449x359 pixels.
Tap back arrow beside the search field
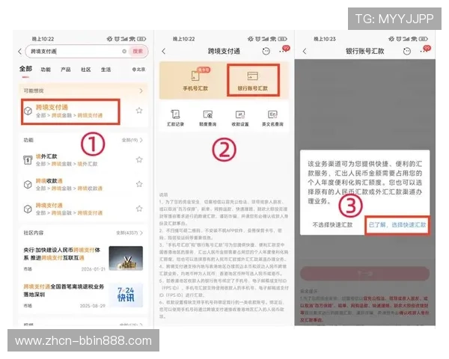19,52
